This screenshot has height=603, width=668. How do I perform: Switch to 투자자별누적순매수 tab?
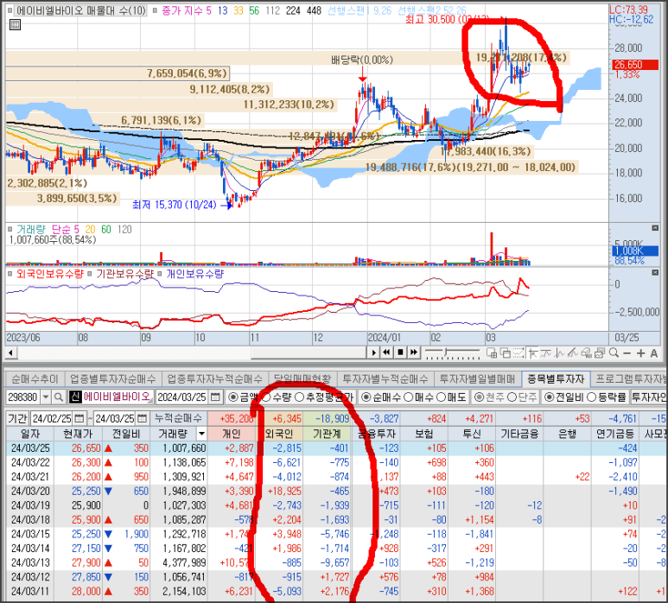tap(385, 378)
